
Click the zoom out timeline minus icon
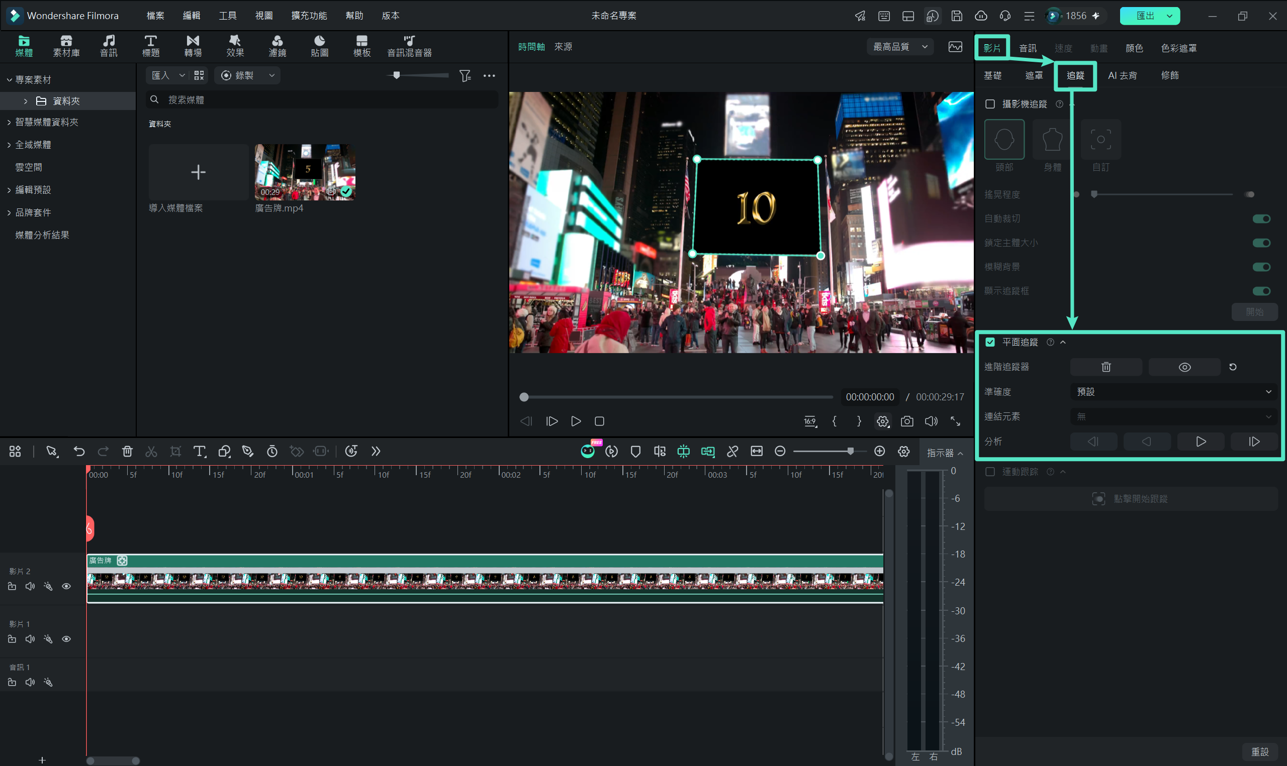click(x=780, y=452)
